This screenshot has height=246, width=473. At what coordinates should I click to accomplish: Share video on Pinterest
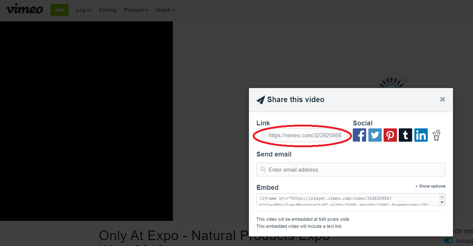click(x=390, y=135)
